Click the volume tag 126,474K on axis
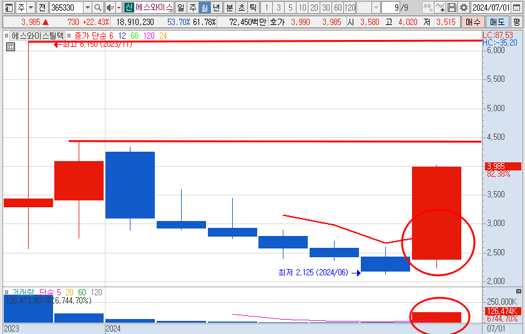The image size is (525, 334). point(503,311)
